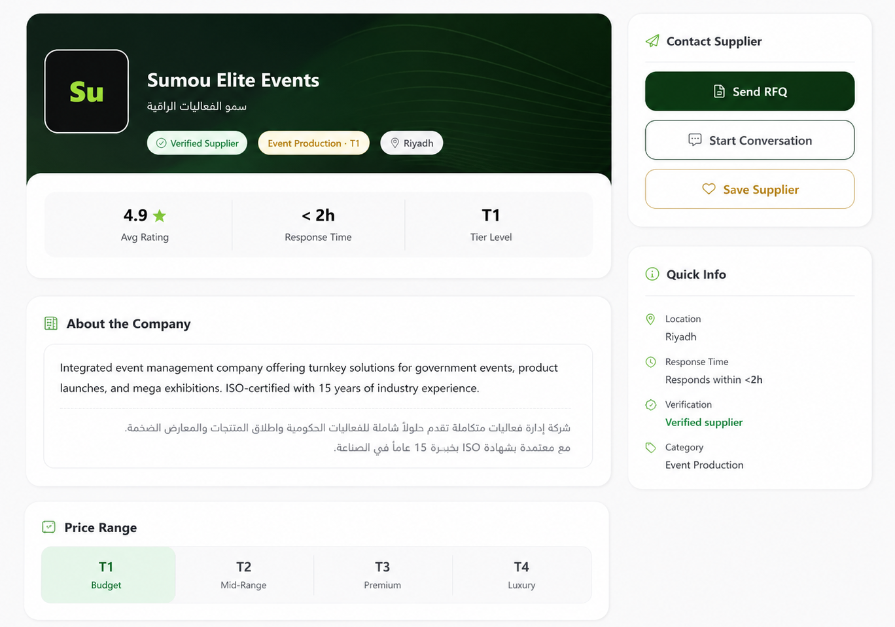Click the tag icon next to Category
The width and height of the screenshot is (895, 627).
point(650,448)
